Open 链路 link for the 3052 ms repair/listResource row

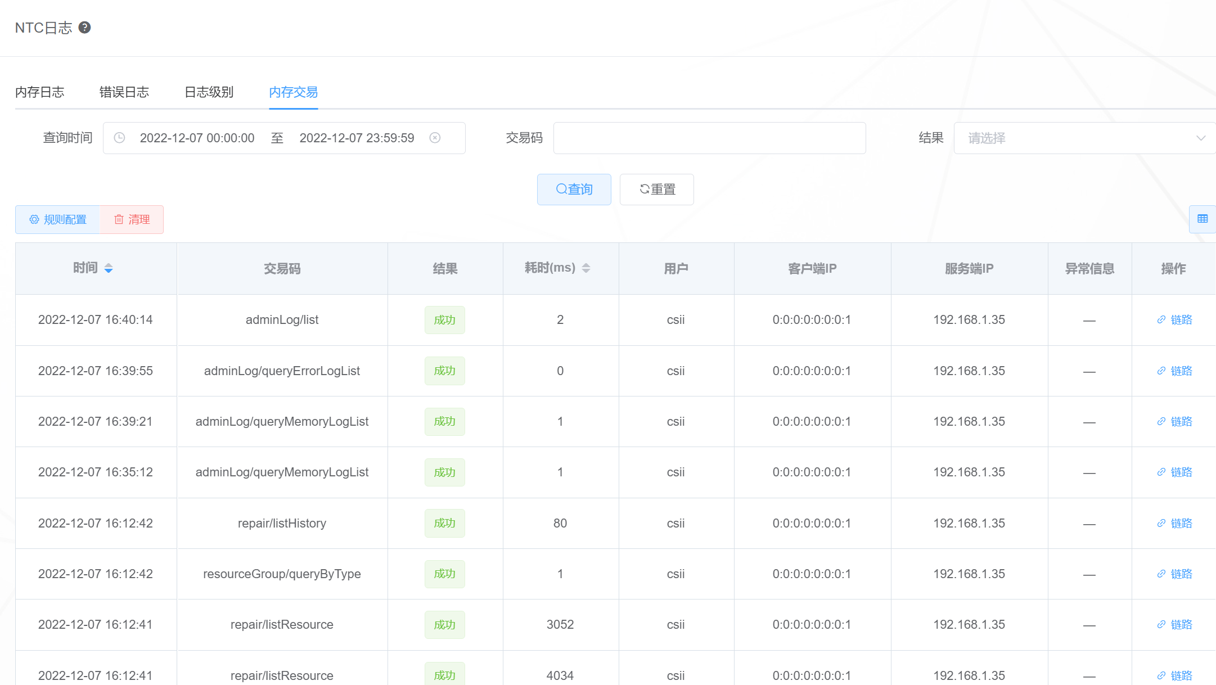pyautogui.click(x=1174, y=625)
